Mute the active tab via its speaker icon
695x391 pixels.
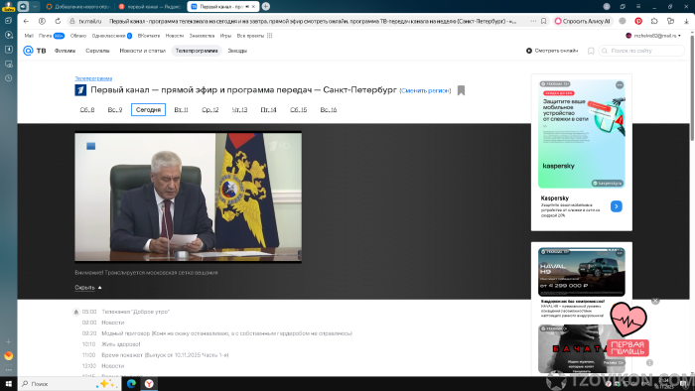coord(247,7)
